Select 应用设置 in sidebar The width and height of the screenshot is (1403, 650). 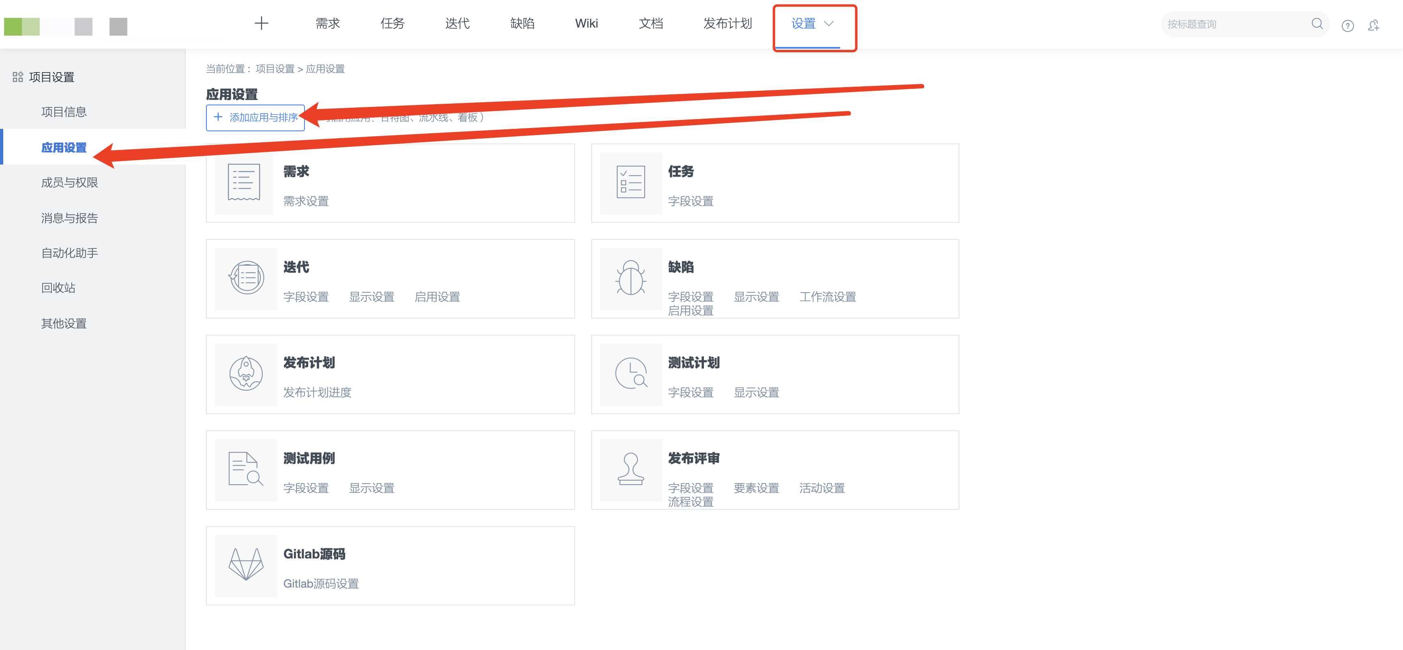pyautogui.click(x=64, y=147)
